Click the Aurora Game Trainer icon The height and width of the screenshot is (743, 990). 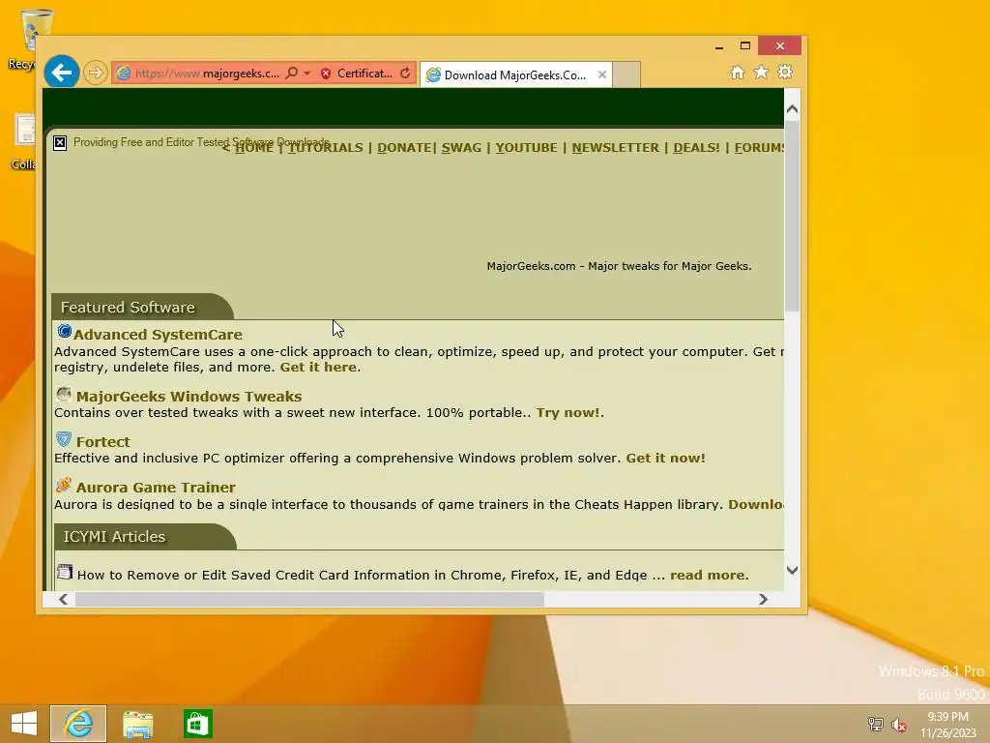(63, 486)
